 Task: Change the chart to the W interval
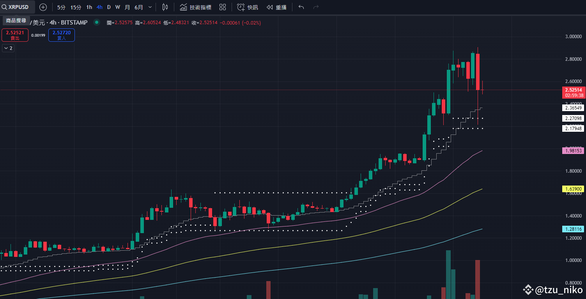pyautogui.click(x=117, y=7)
